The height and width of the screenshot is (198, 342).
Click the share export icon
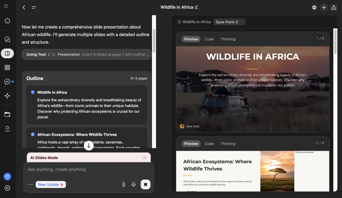[x=334, y=7]
